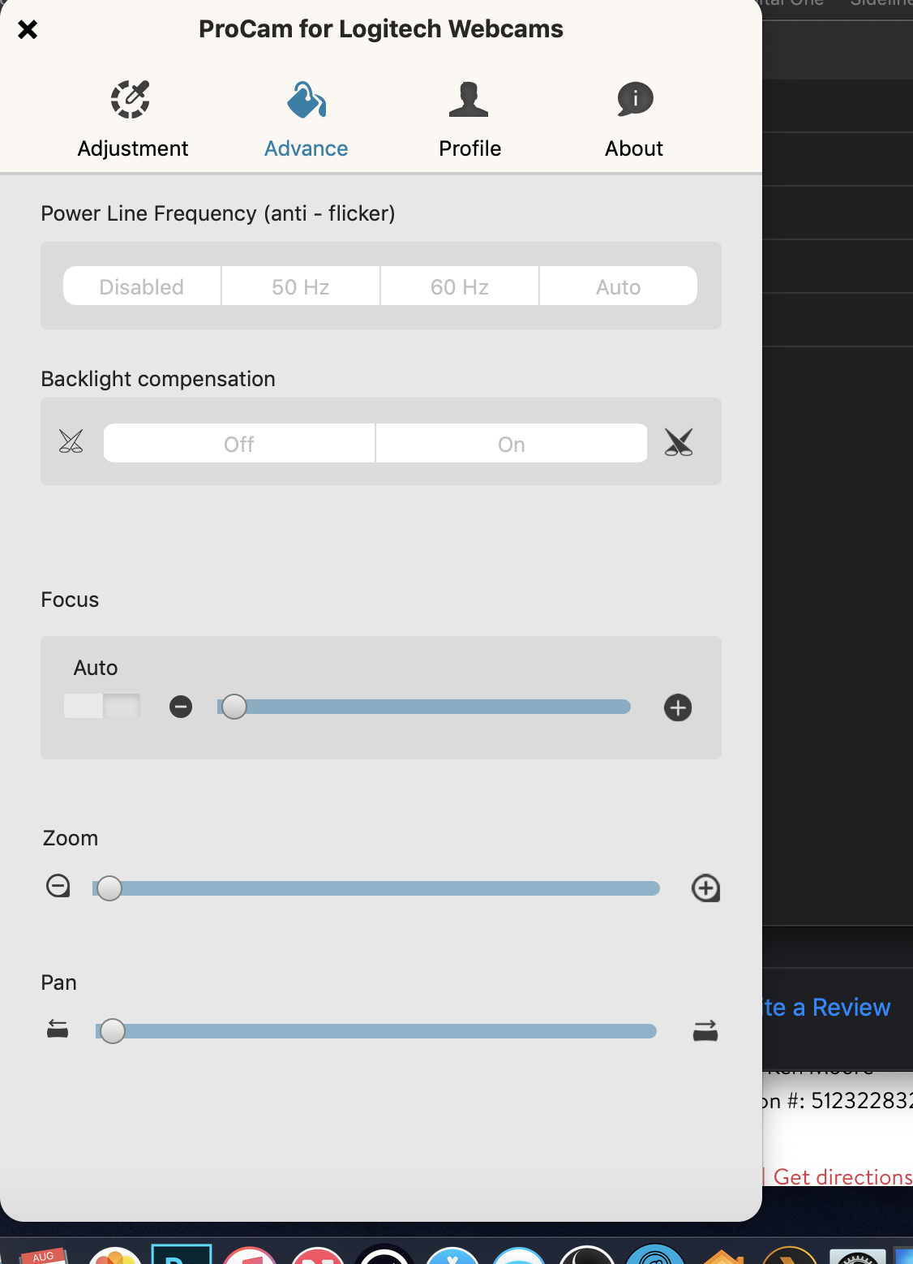Switch to the Advance tab
The width and height of the screenshot is (913, 1264).
[306, 120]
